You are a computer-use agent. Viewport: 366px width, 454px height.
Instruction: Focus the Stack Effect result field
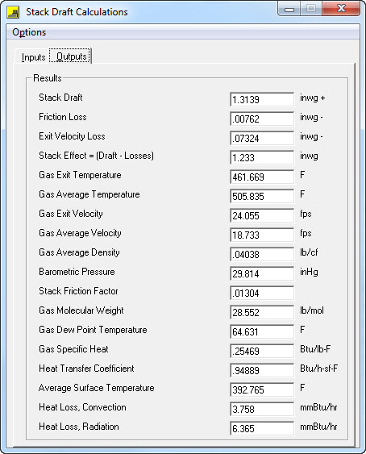(262, 158)
